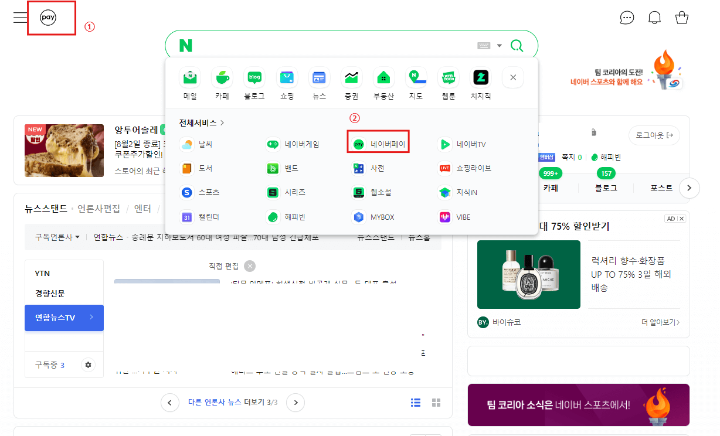This screenshot has height=436, width=720.
Task: Open 쇼핑라이브 from the service list
Action: pos(465,168)
